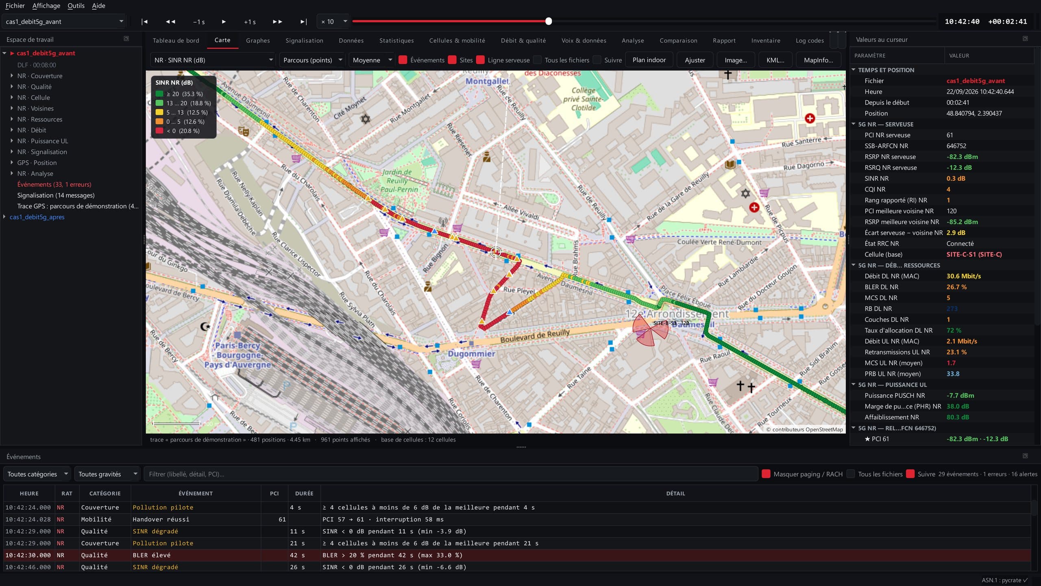This screenshot has width=1041, height=586.
Task: Undock the Valeurs au curseur panel
Action: (1025, 39)
